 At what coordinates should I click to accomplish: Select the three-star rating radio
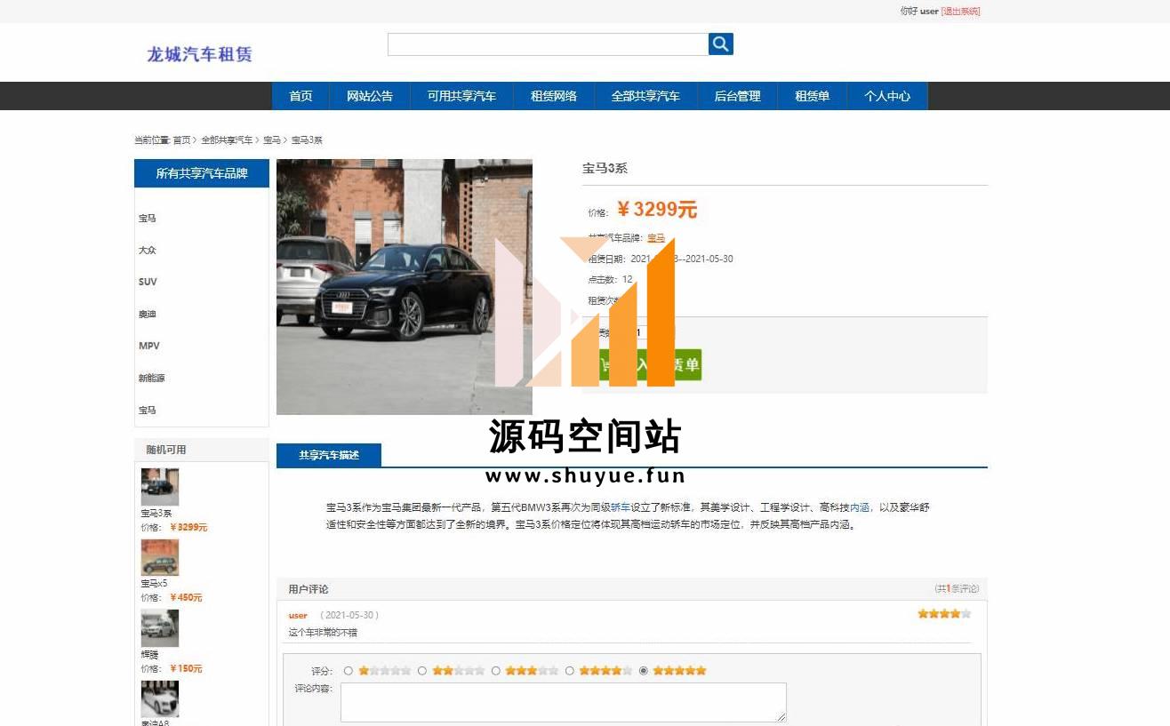[496, 671]
